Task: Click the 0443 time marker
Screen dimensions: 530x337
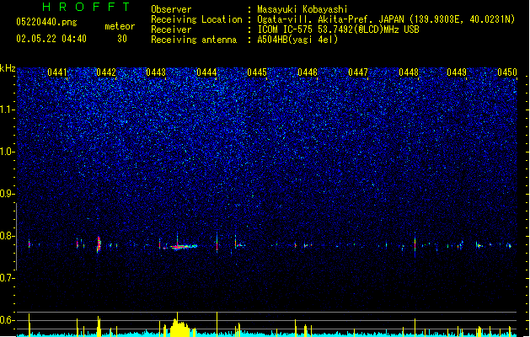Action: 156,72
